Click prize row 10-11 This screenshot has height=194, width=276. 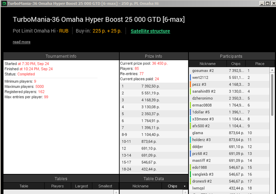tap(154, 141)
